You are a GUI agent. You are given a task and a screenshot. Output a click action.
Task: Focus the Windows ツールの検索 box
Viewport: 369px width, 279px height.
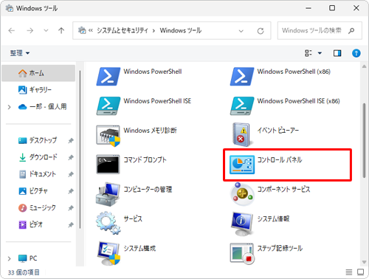point(320,30)
